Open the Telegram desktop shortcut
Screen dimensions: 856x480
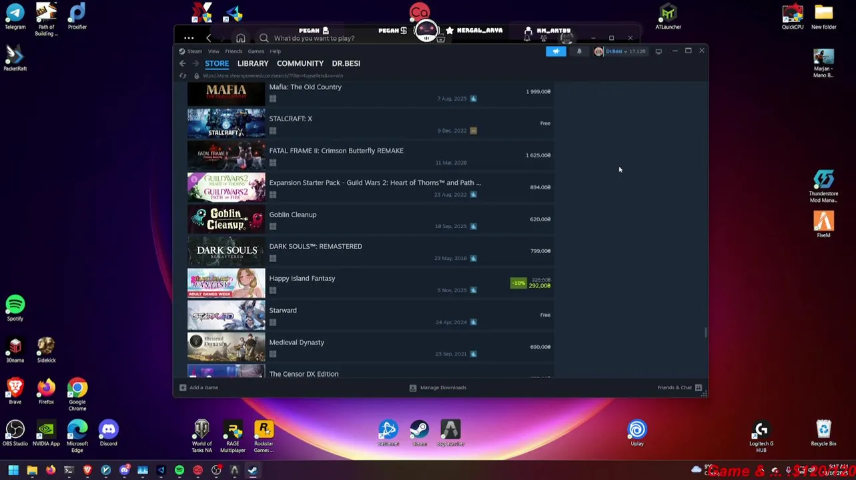tap(15, 17)
